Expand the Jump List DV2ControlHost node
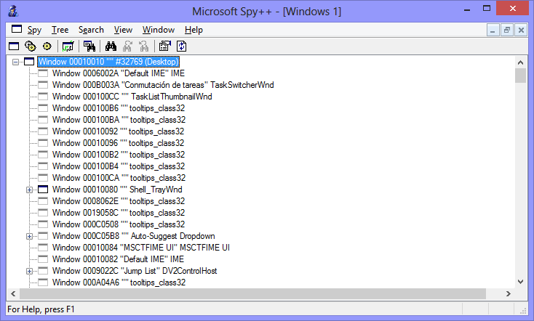This screenshot has width=534, height=321. [29, 271]
